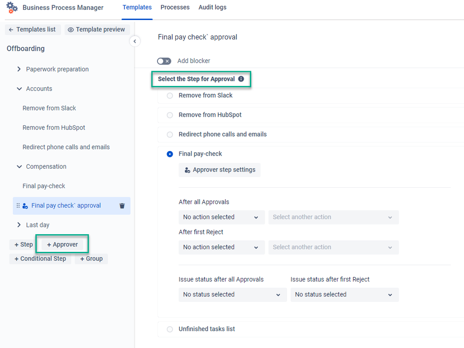The image size is (464, 348).
Task: Open the Audit logs tab
Action: (x=212, y=7)
